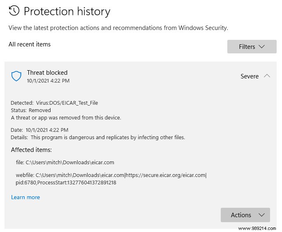Click the file: C:\Users\mitch\Downloads\eicar.com path

tap(65, 162)
